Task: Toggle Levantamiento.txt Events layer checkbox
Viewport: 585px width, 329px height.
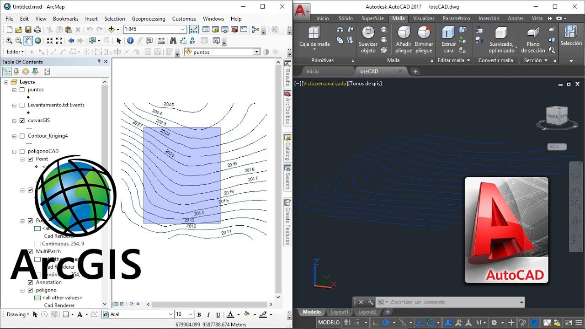Action: [x=22, y=105]
